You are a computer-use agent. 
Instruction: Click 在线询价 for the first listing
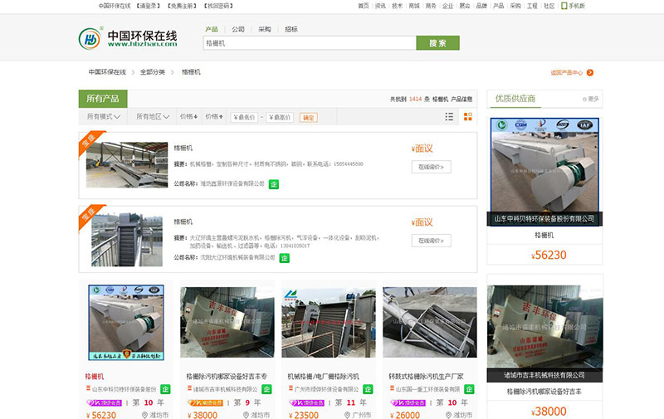coord(431,167)
